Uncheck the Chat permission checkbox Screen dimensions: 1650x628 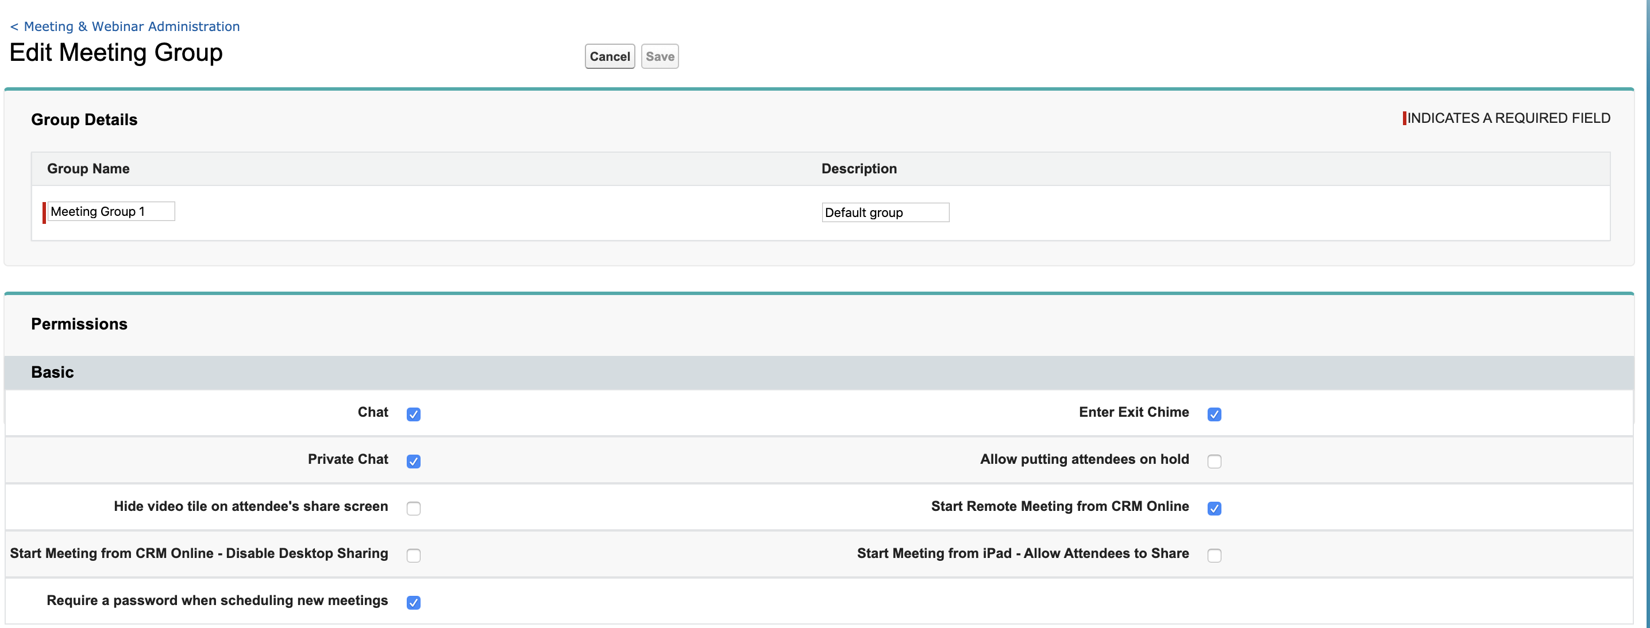coord(413,414)
